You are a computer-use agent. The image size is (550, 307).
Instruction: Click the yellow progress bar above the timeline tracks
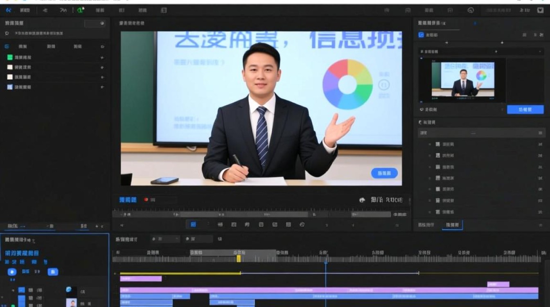click(180, 273)
